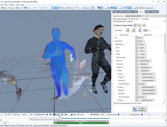This screenshot has height=127, width=167.
Task: Activate the Select tool
Action: click(x=55, y=8)
